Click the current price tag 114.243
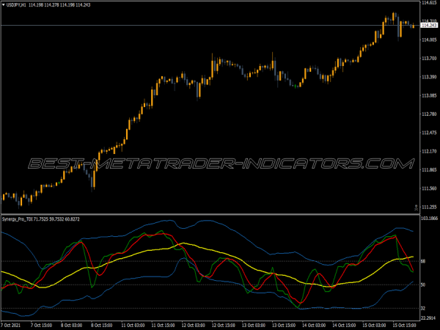The image size is (440, 330). [x=427, y=26]
